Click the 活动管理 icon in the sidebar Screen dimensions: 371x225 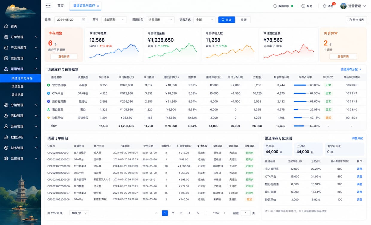[x=6, y=116]
